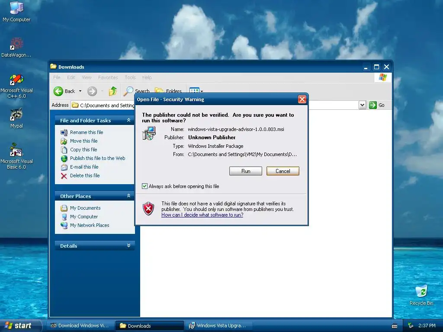Go up one folder level
The width and height of the screenshot is (443, 332).
point(113,91)
